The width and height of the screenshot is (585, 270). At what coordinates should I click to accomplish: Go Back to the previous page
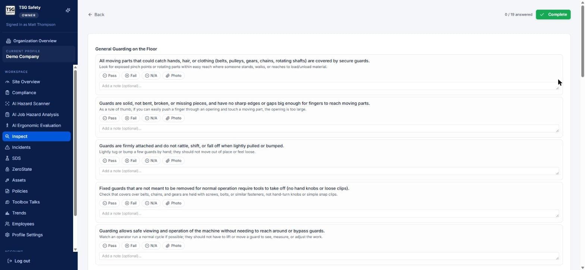(96, 15)
